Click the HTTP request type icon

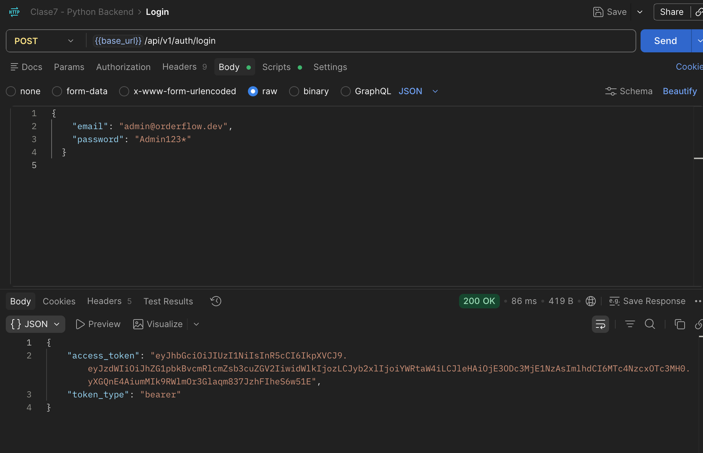pyautogui.click(x=14, y=12)
